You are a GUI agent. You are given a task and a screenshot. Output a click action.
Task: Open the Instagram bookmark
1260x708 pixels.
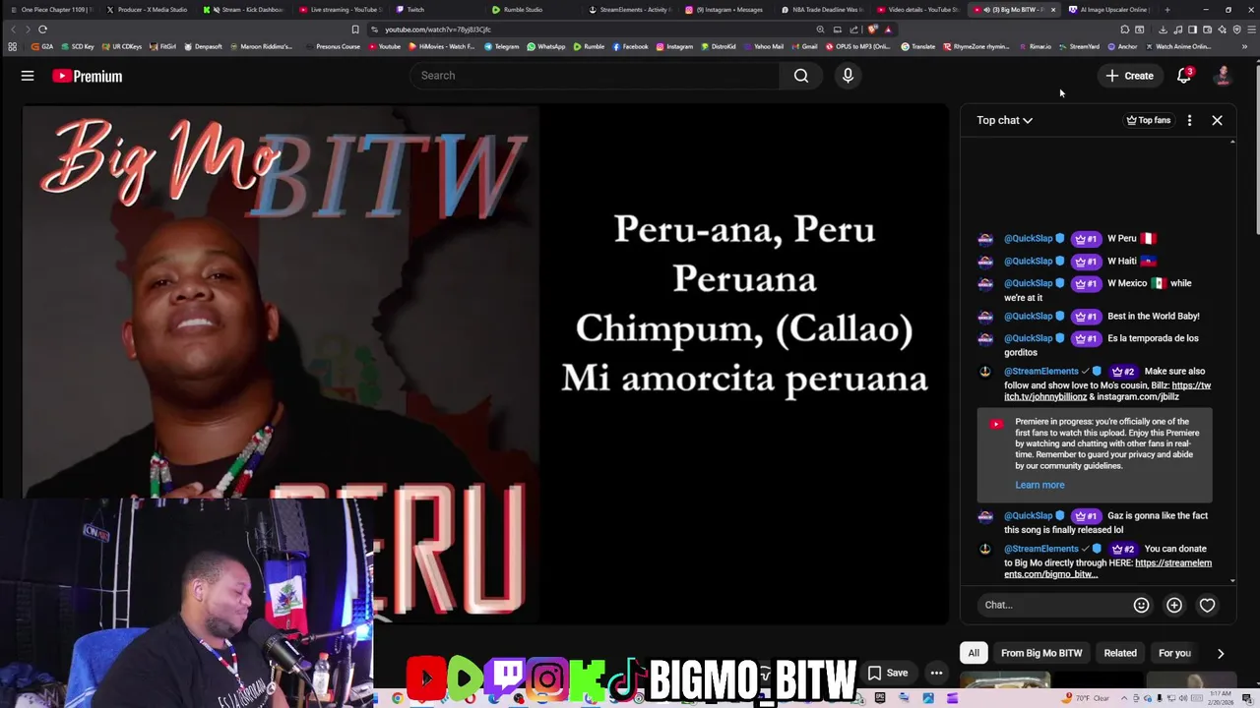(674, 46)
